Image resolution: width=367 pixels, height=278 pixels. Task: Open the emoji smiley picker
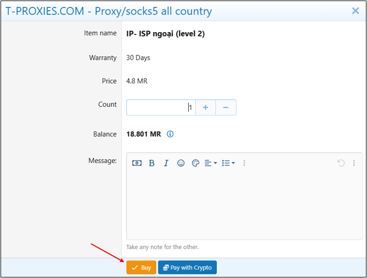click(x=181, y=163)
